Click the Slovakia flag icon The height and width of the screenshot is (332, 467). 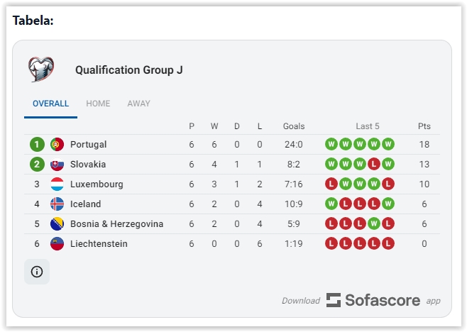57,165
